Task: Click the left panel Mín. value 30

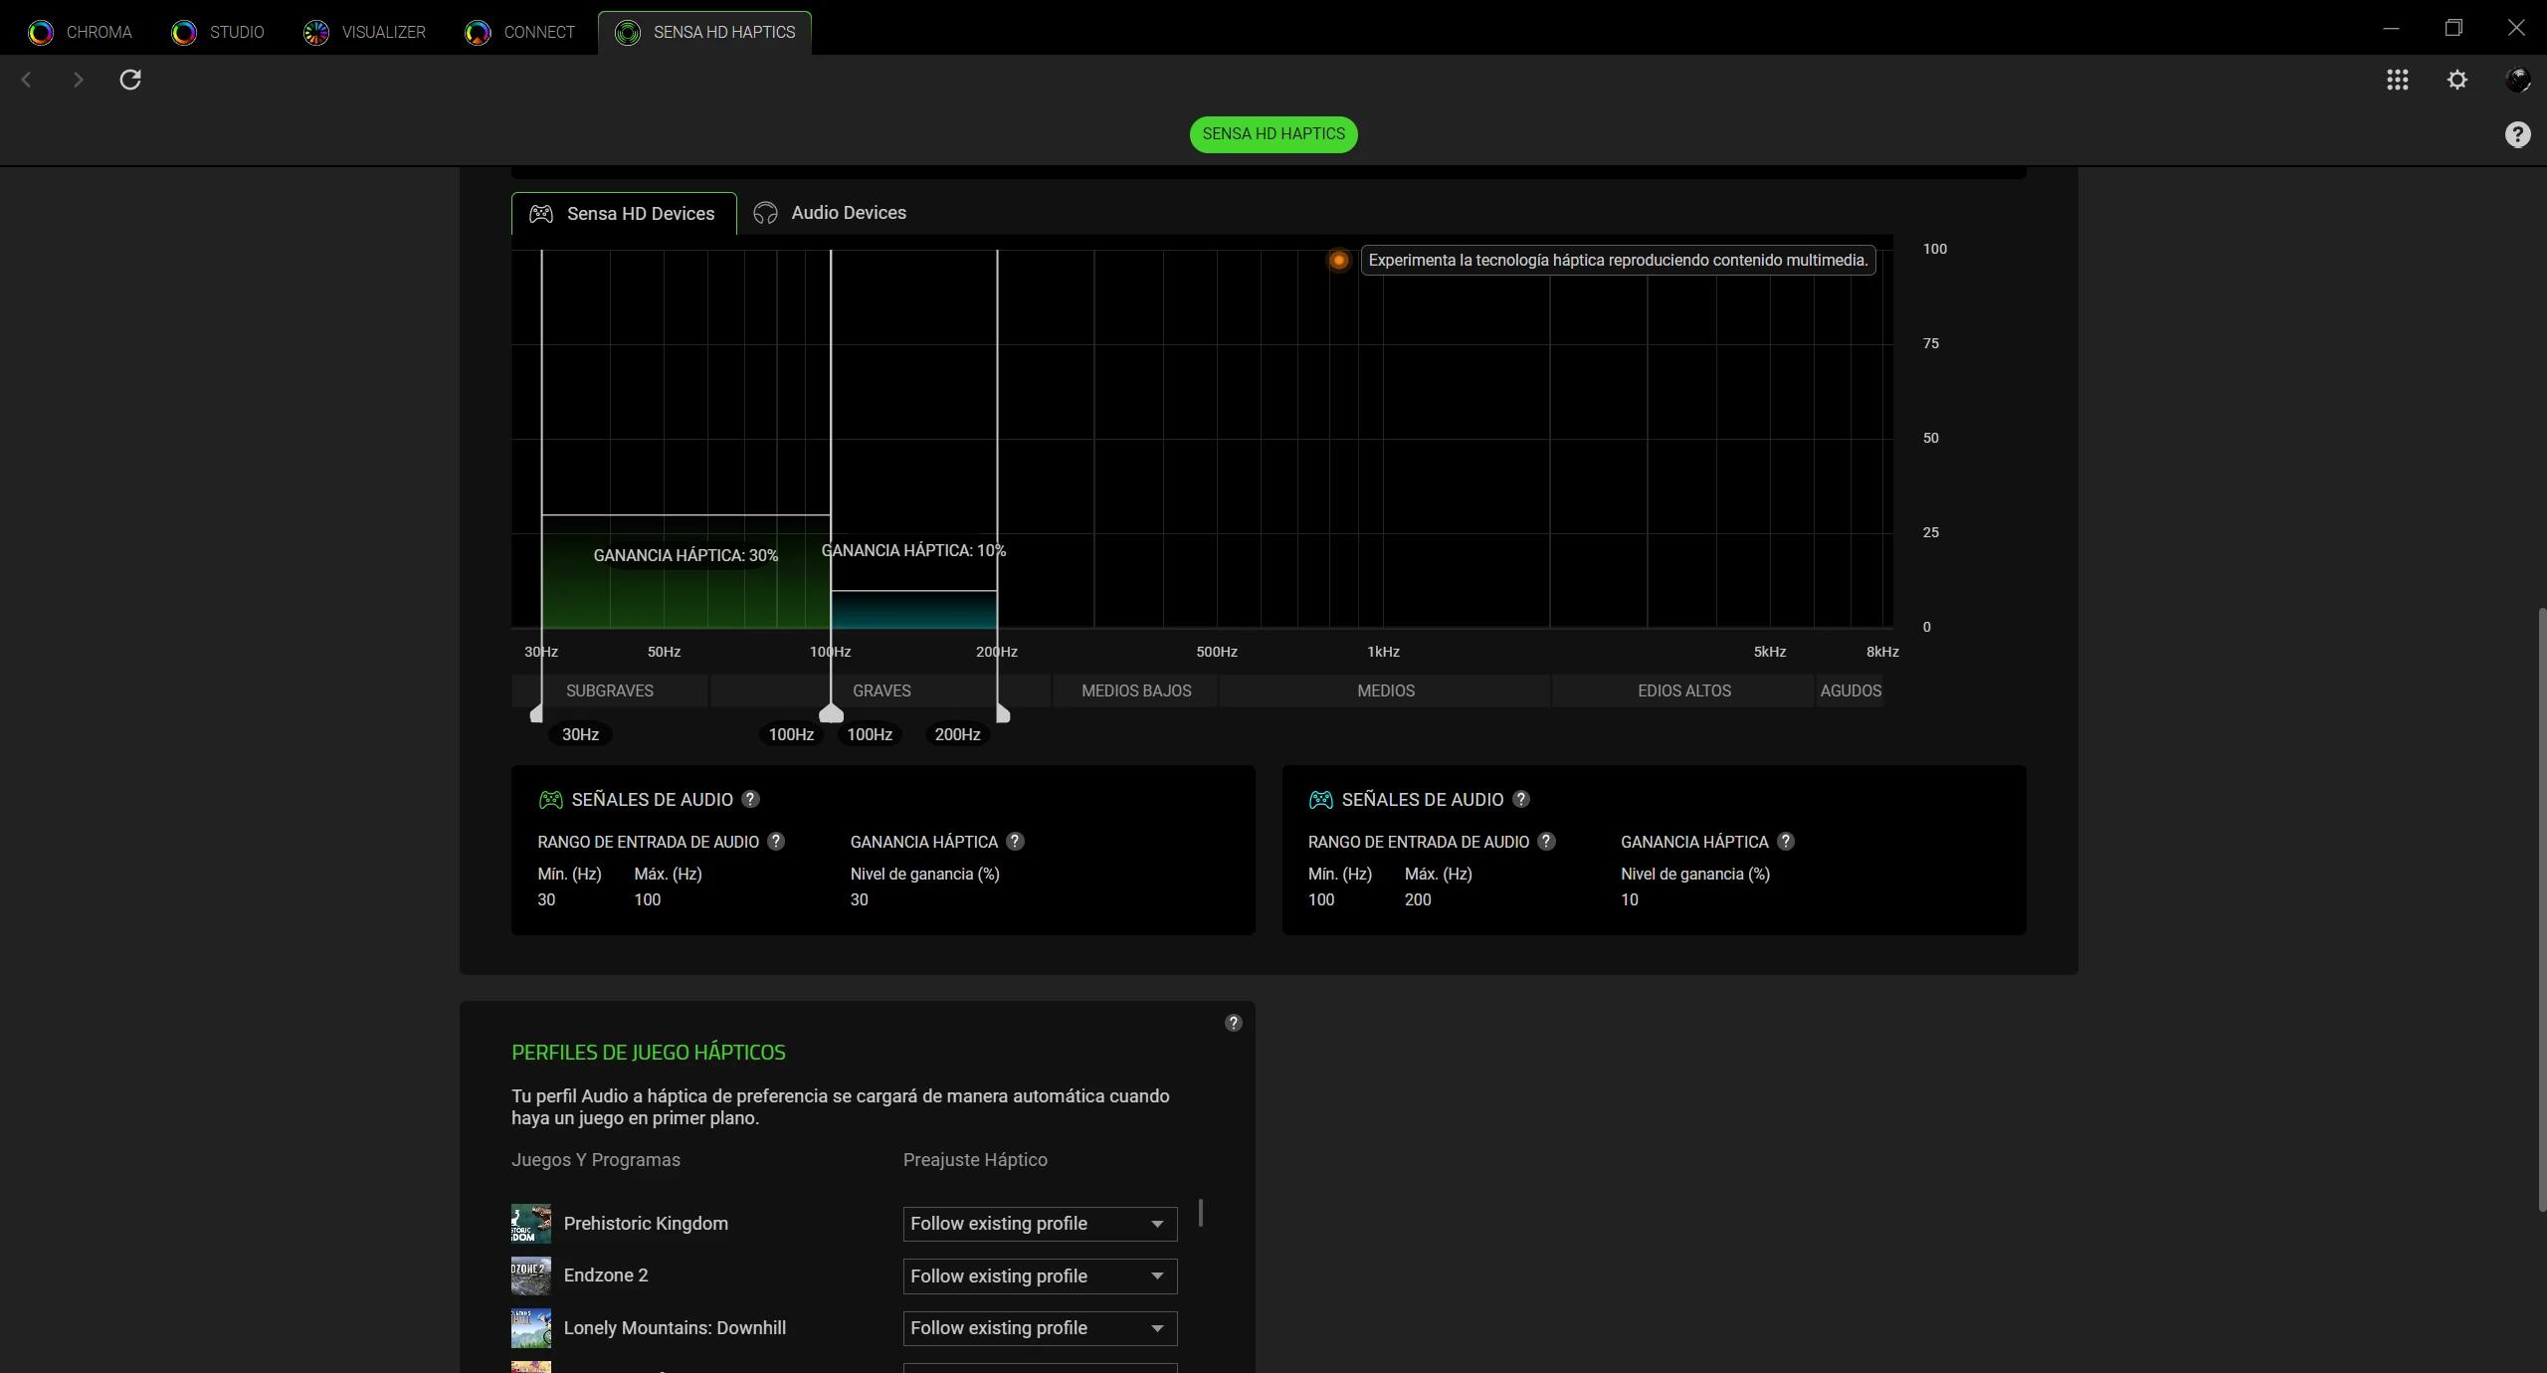Action: (547, 899)
